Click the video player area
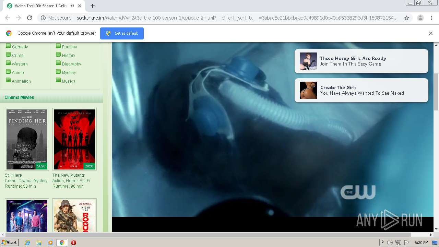Viewport: 439px width, 247px height. click(x=273, y=137)
